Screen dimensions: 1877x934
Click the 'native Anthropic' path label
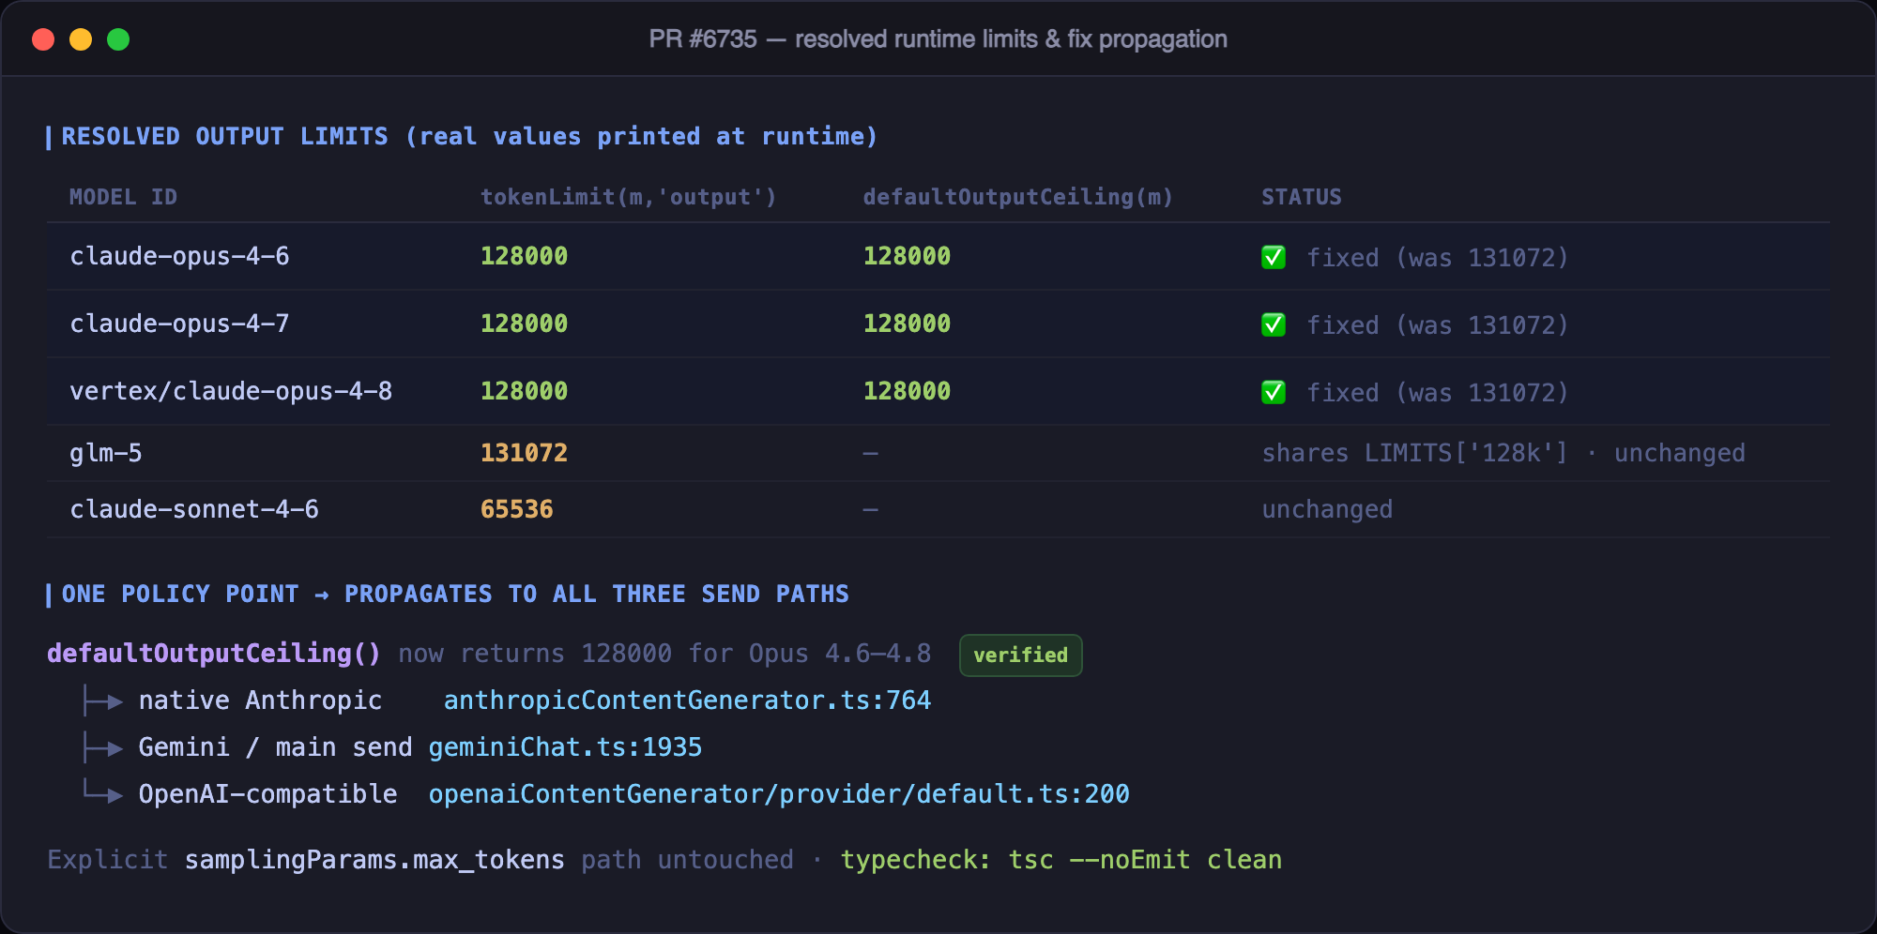coord(260,700)
